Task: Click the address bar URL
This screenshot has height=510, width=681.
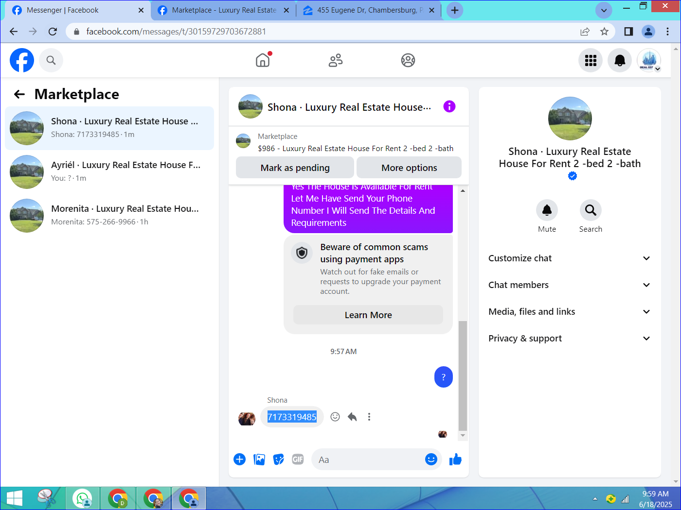Action: [176, 32]
